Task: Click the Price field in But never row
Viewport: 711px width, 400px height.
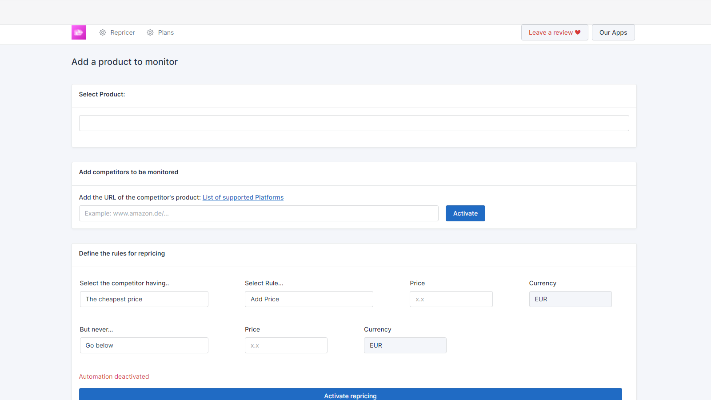Action: 286,345
